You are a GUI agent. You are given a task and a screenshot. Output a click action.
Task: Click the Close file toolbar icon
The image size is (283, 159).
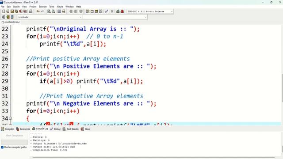tap(21, 11)
